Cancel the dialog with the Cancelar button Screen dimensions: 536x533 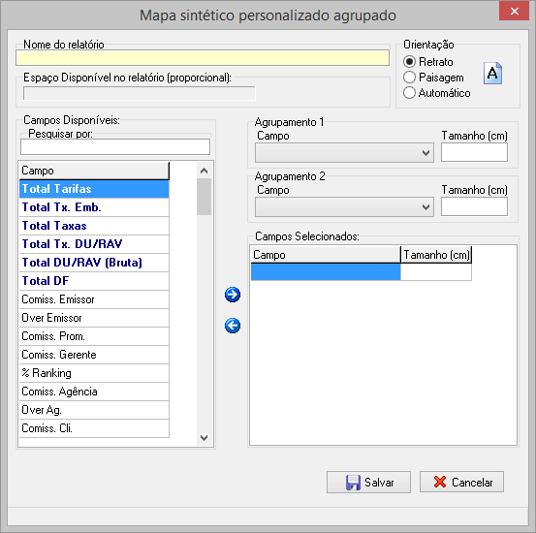(x=461, y=482)
